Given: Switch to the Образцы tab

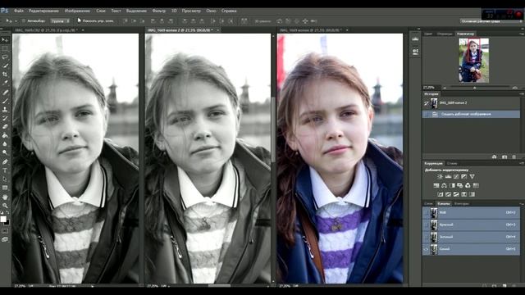Looking at the screenshot, I should click(445, 34).
